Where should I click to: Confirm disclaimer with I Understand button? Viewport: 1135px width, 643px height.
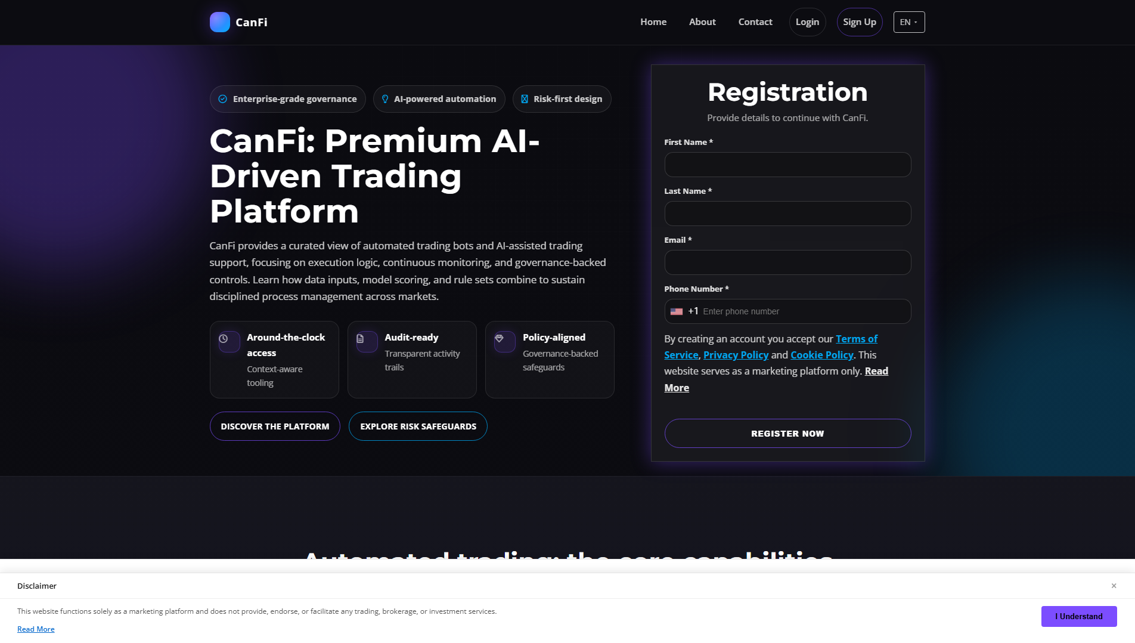(1079, 616)
